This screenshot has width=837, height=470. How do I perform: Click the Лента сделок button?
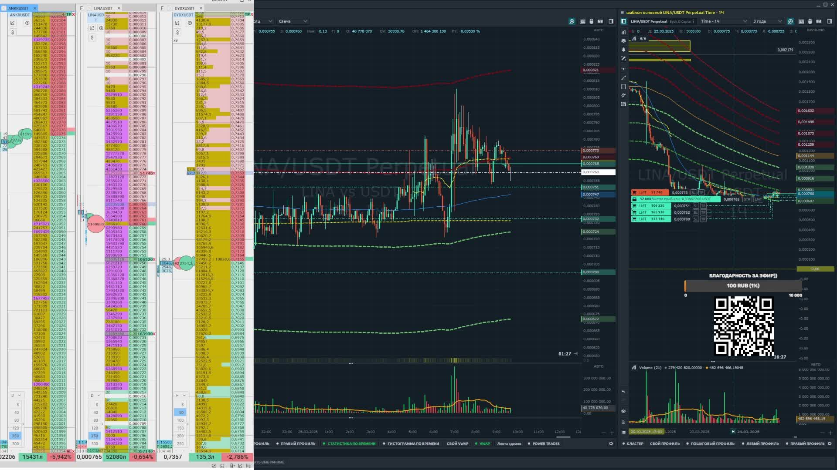pyautogui.click(x=509, y=444)
